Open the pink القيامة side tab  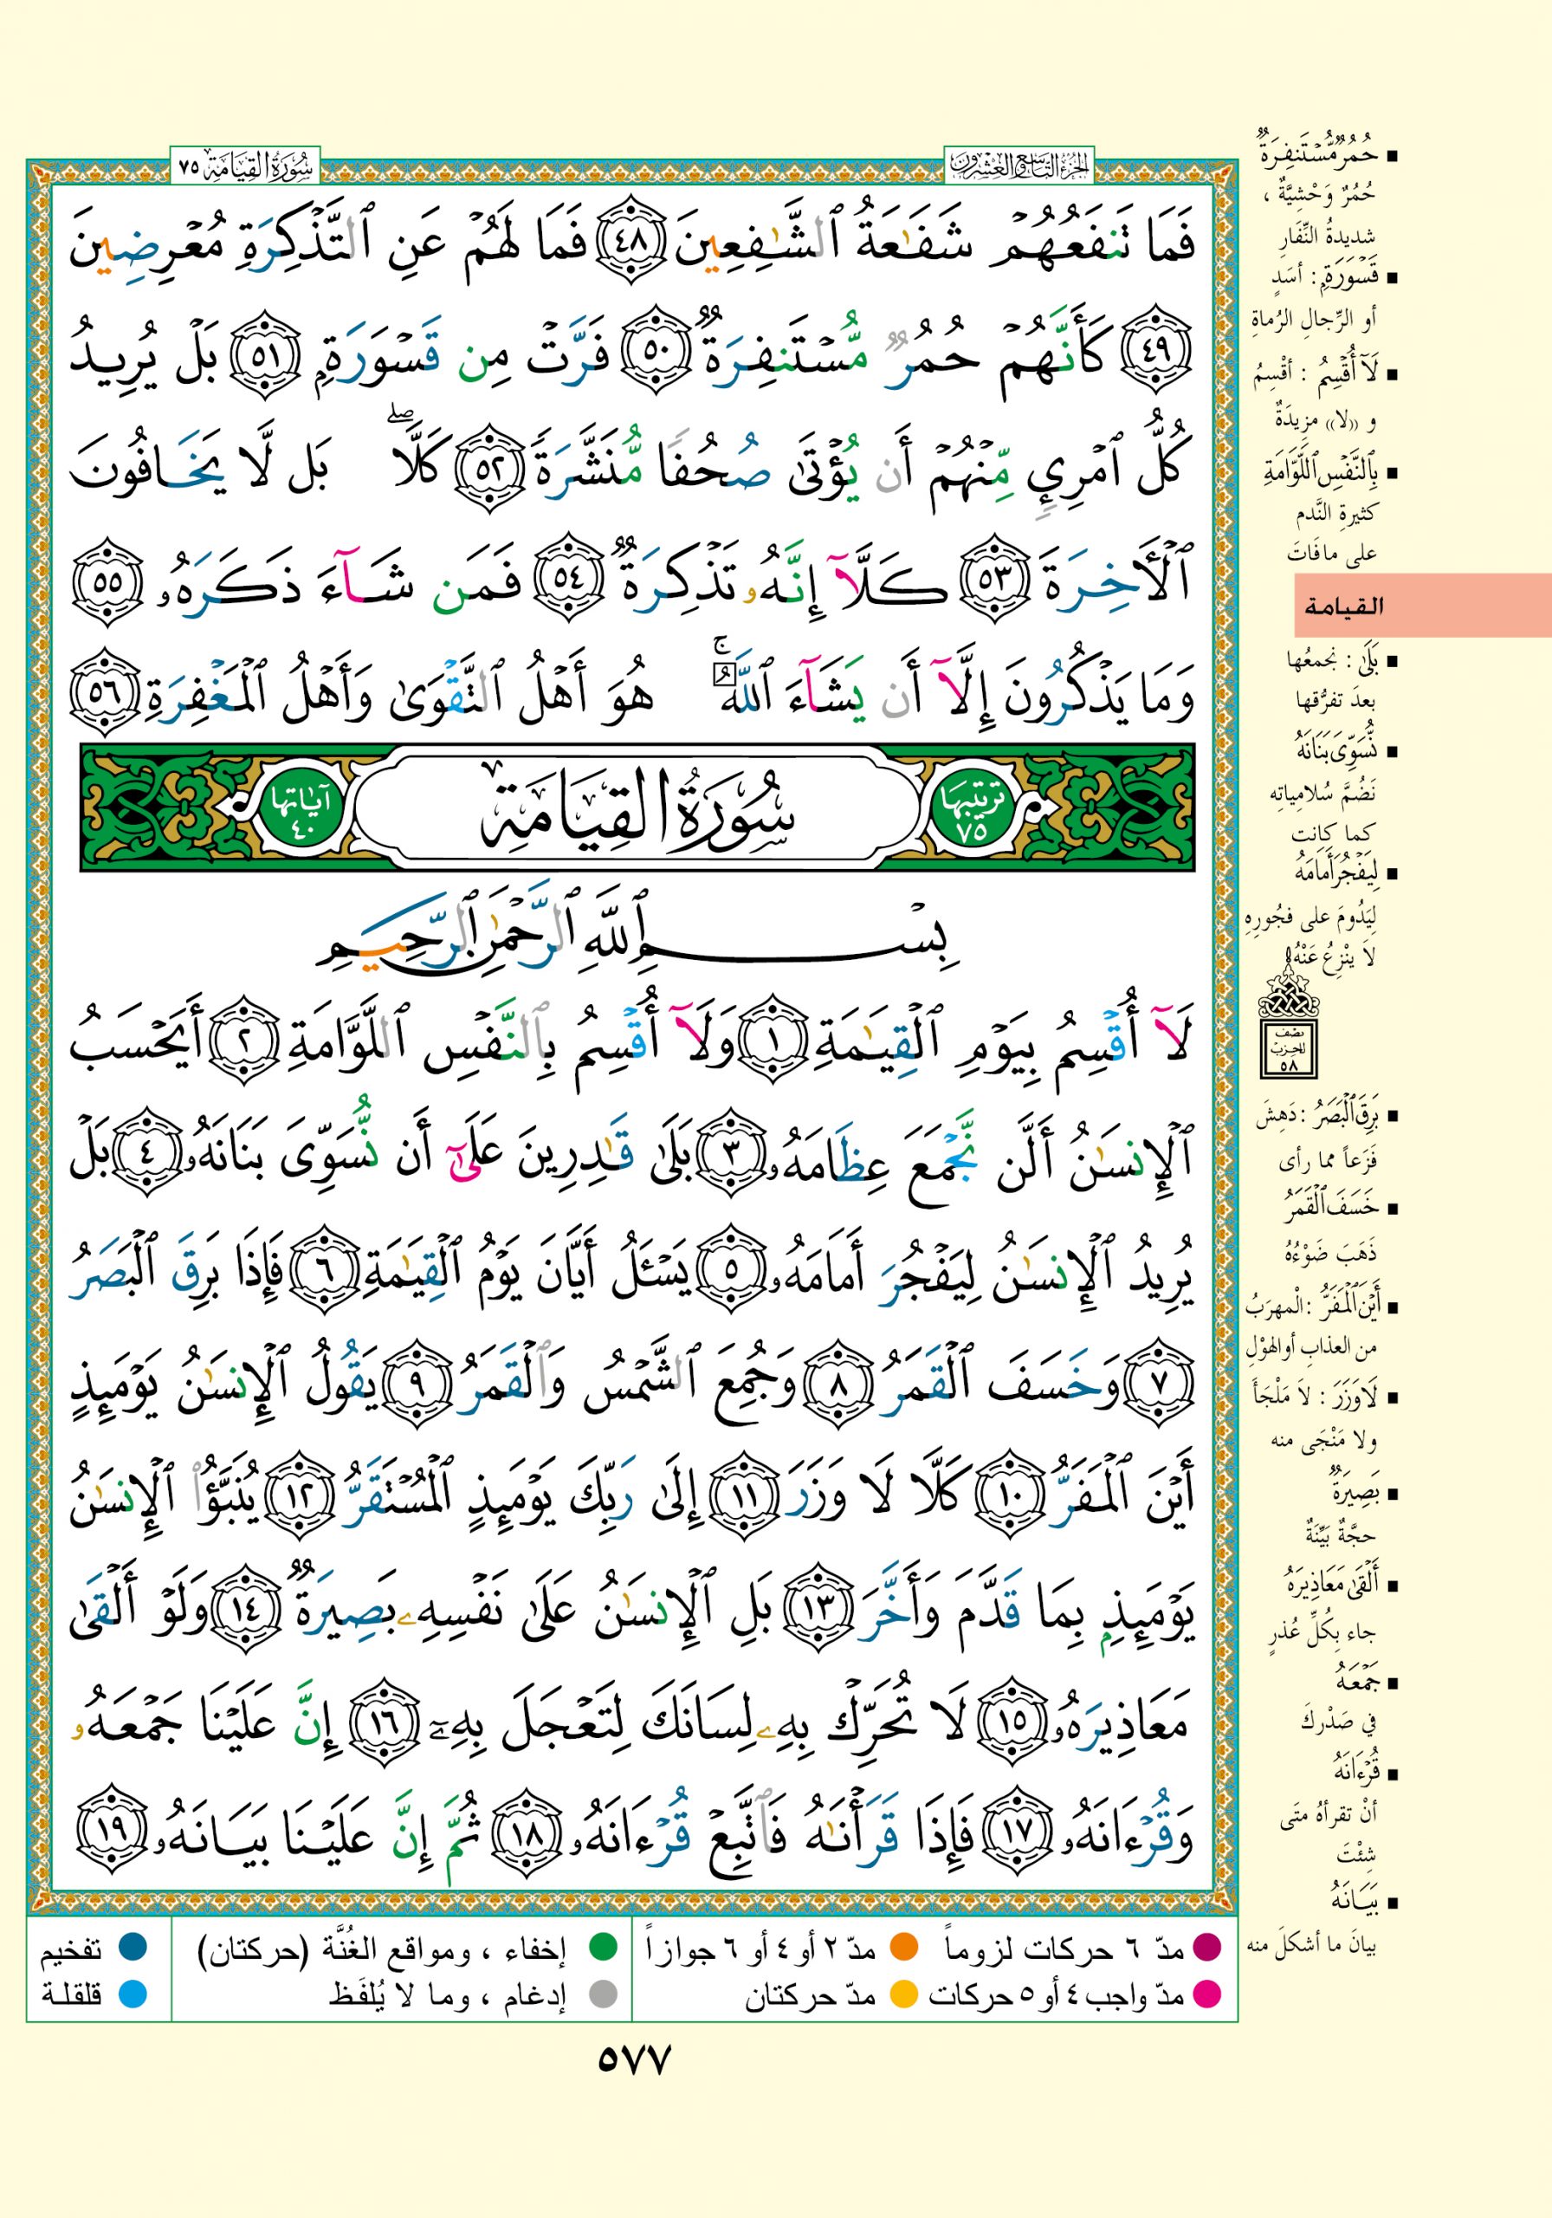pyautogui.click(x=1421, y=606)
